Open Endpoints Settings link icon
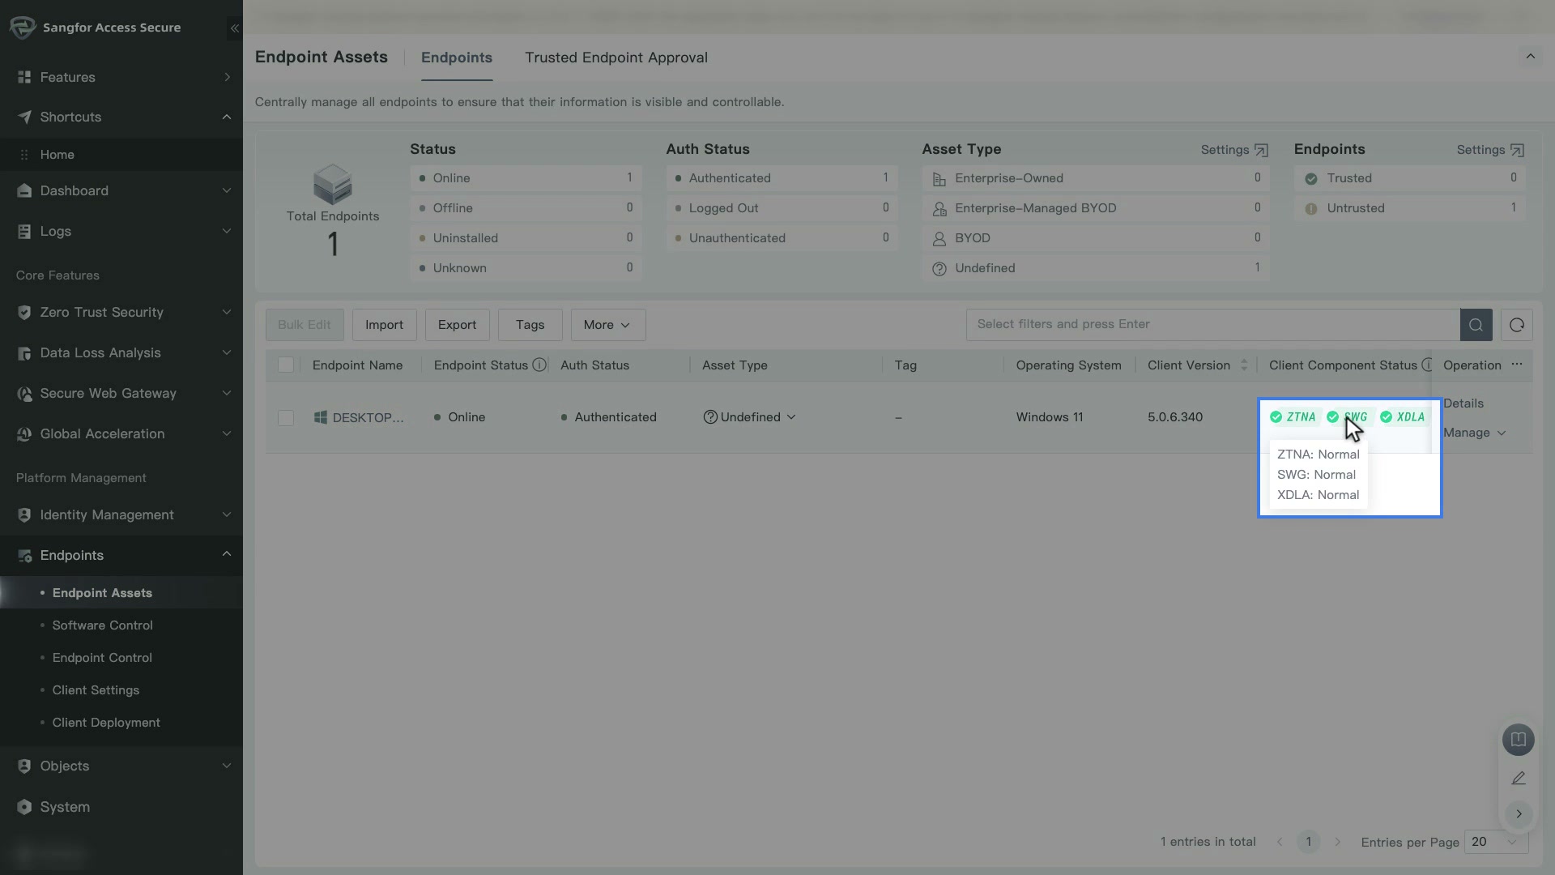 coord(1517,150)
